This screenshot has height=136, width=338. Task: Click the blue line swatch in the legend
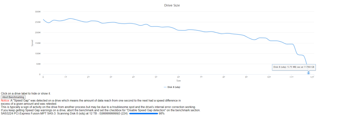[x=165, y=87]
